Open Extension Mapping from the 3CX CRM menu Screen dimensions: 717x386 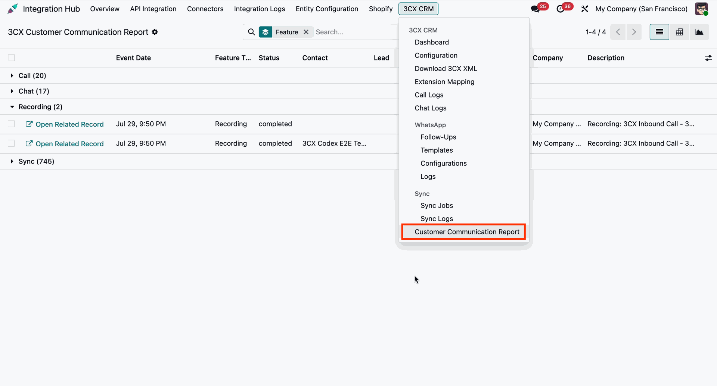pyautogui.click(x=444, y=82)
